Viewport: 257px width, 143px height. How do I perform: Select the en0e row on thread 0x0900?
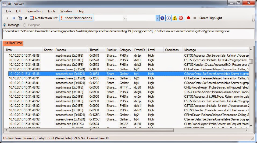128,97
